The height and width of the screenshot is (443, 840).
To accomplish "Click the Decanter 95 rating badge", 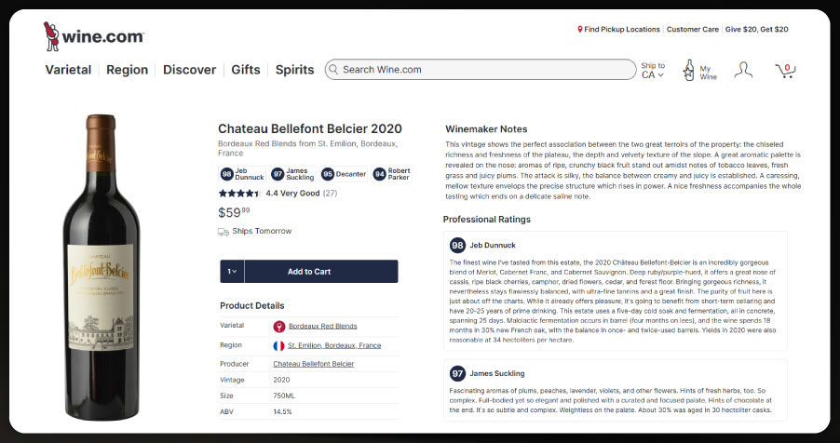I will point(342,174).
